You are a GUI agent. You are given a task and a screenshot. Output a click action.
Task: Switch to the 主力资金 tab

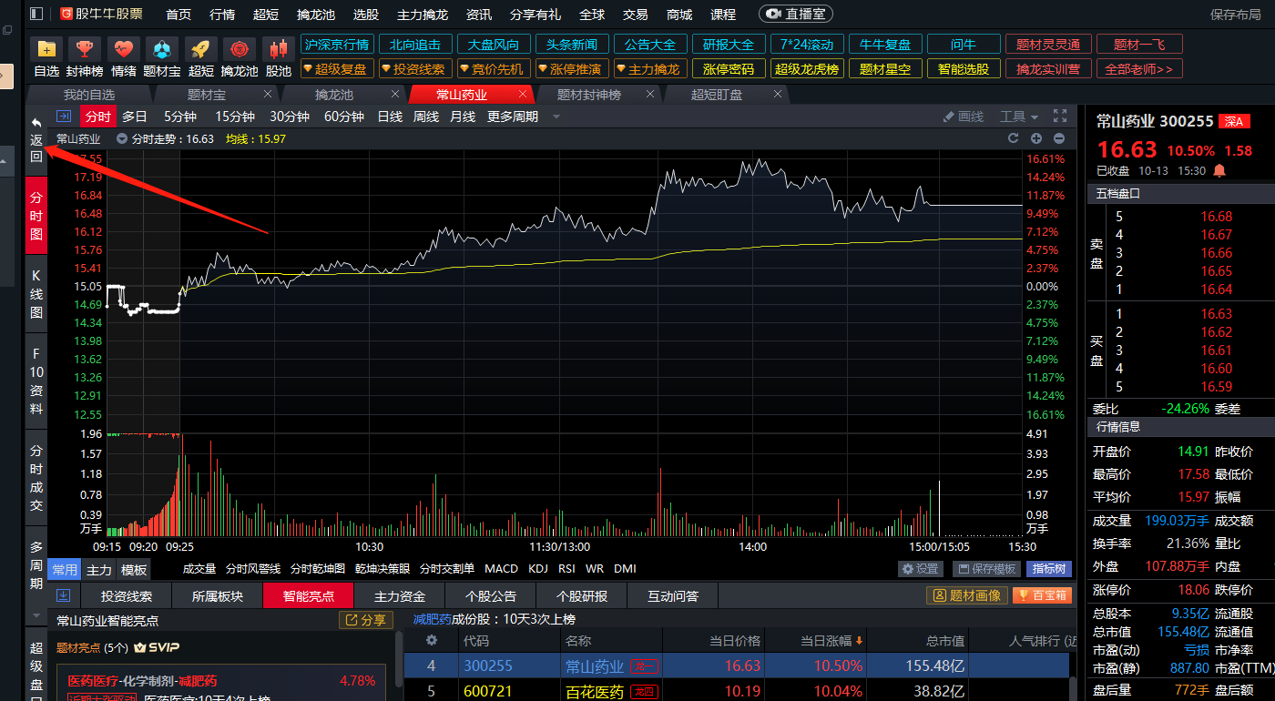(x=400, y=596)
